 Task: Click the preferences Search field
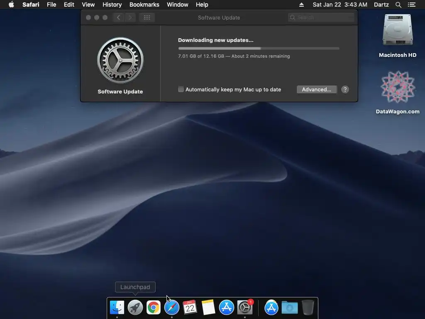(x=322, y=17)
